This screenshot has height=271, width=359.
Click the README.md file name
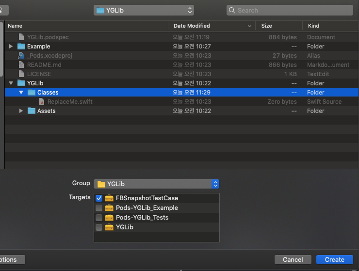[x=44, y=65]
